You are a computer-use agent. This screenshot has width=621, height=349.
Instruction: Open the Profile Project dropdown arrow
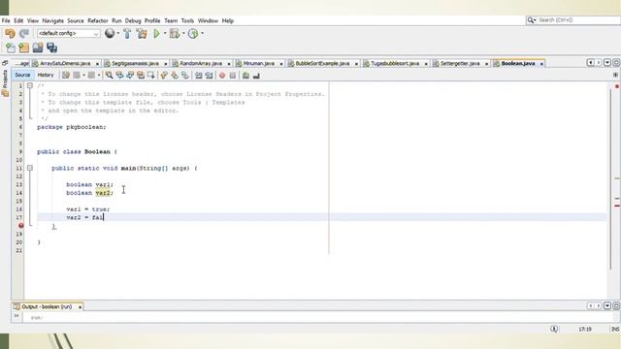coord(203,34)
